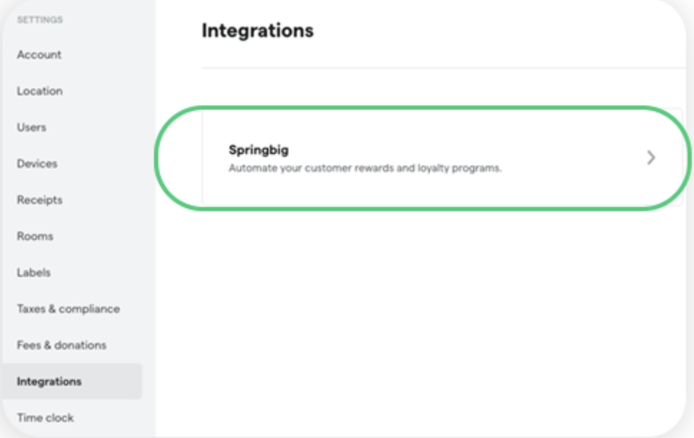694x438 pixels.
Task: Navigate to Receipts settings
Action: (40, 200)
